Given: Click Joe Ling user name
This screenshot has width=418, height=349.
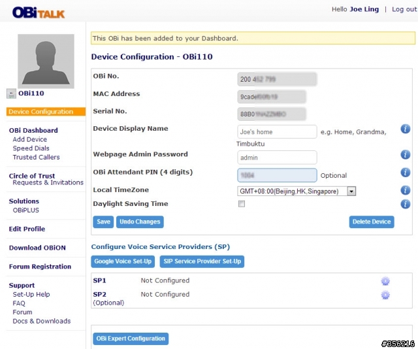Looking at the screenshot, I should 364,9.
